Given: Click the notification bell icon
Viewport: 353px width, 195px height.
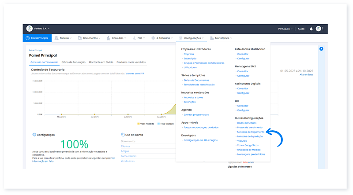Looking at the screenshot, I should (311, 29).
